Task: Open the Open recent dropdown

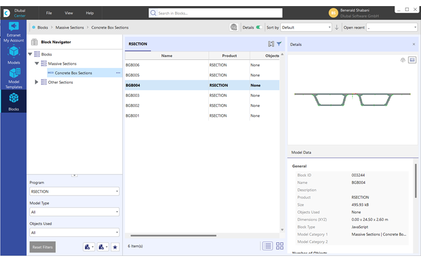Action: [x=392, y=27]
